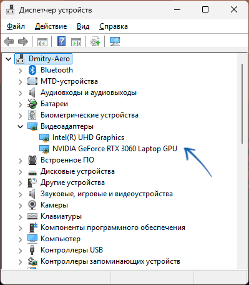This screenshot has height=285, width=249.
Task: Close the Диспетчер устройств window
Action: pyautogui.click(x=234, y=9)
